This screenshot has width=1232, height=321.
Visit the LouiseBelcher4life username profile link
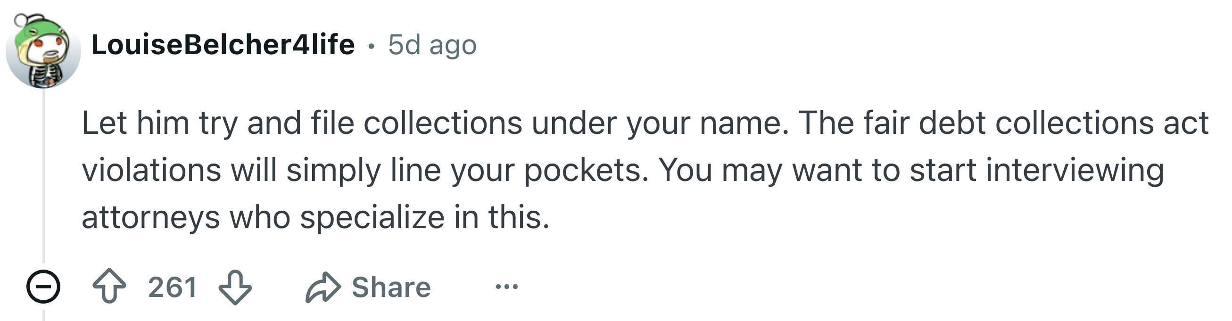[223, 45]
